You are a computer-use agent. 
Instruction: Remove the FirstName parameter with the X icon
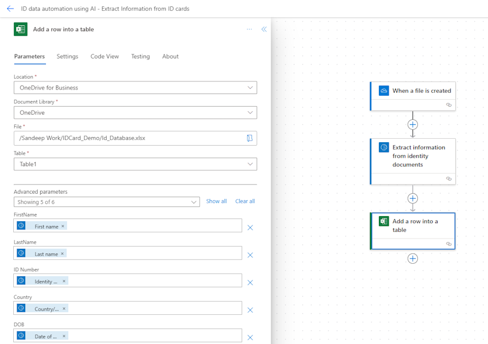click(250, 228)
